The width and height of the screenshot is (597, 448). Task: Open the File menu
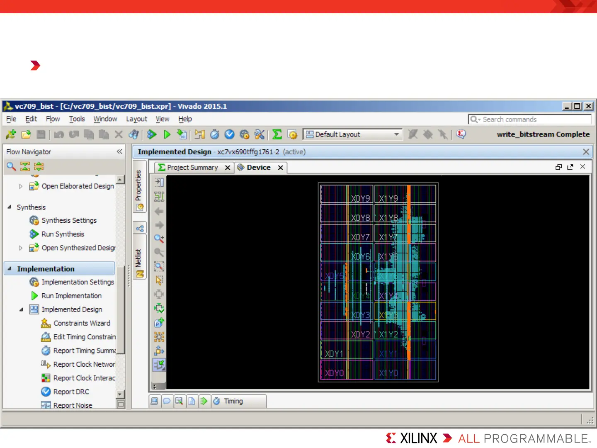pos(11,119)
